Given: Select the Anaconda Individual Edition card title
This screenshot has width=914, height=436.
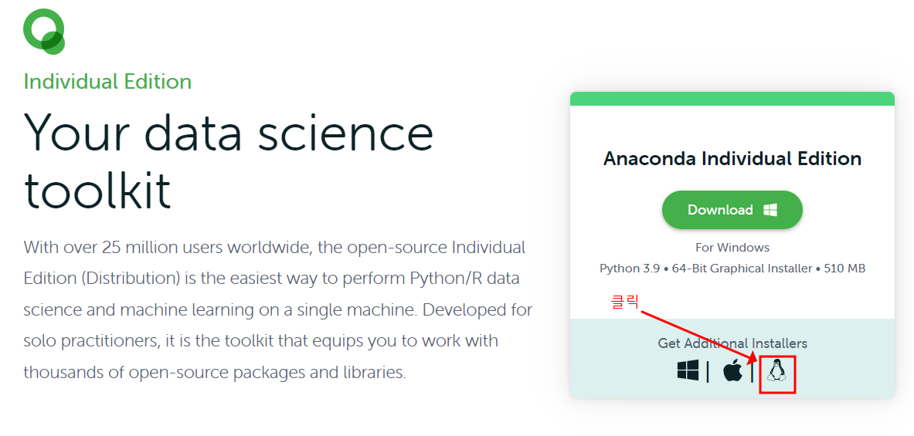Looking at the screenshot, I should [x=732, y=158].
